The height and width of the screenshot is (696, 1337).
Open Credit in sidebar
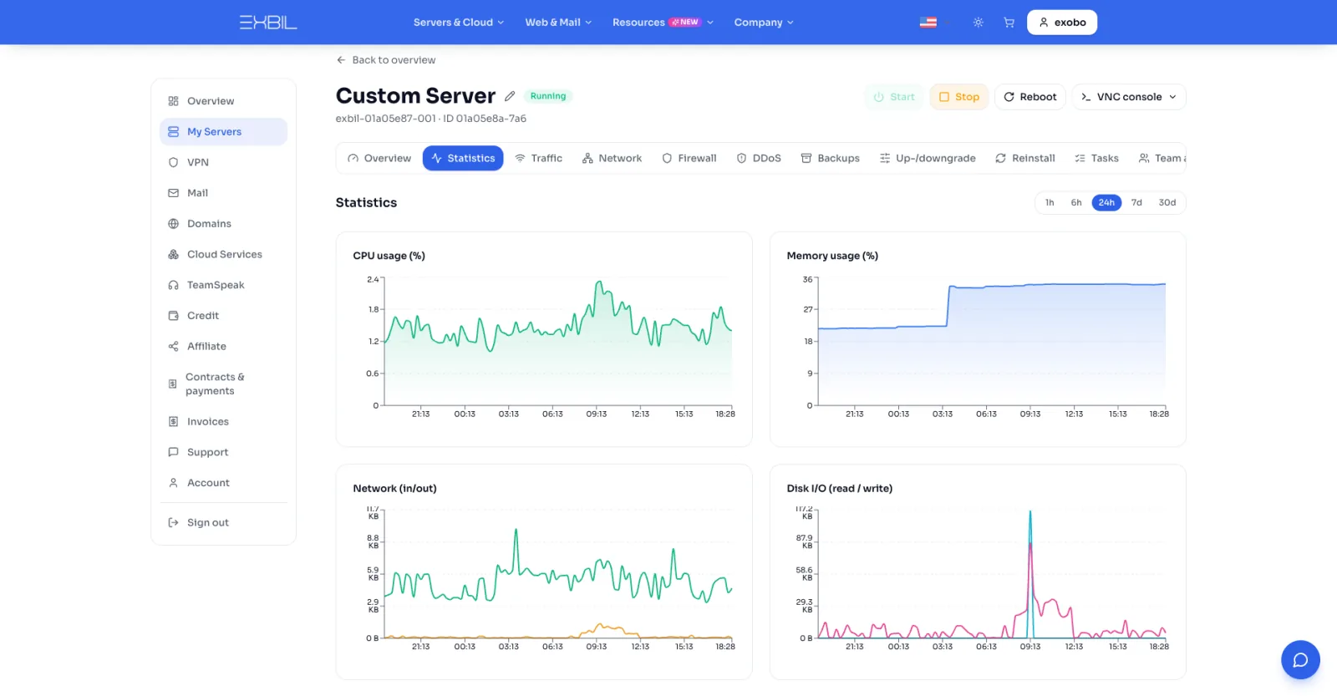223,316
